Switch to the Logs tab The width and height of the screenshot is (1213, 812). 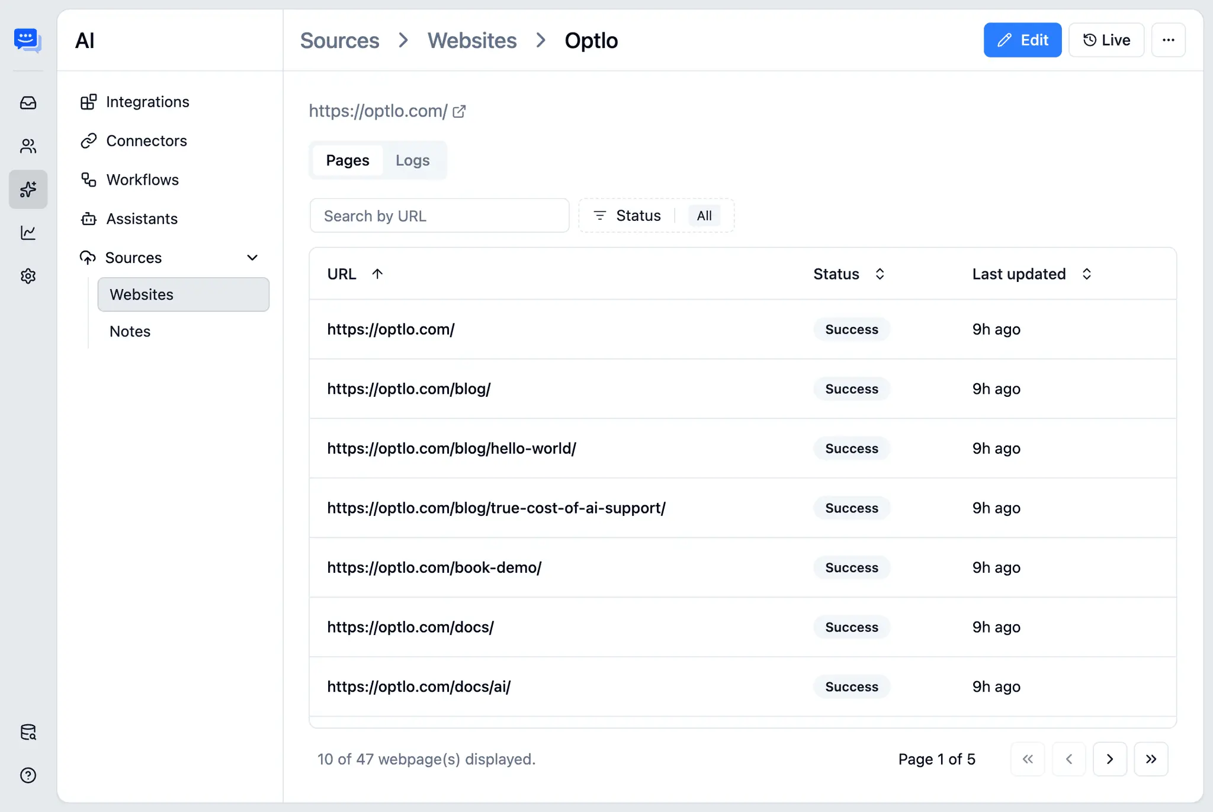pyautogui.click(x=412, y=161)
